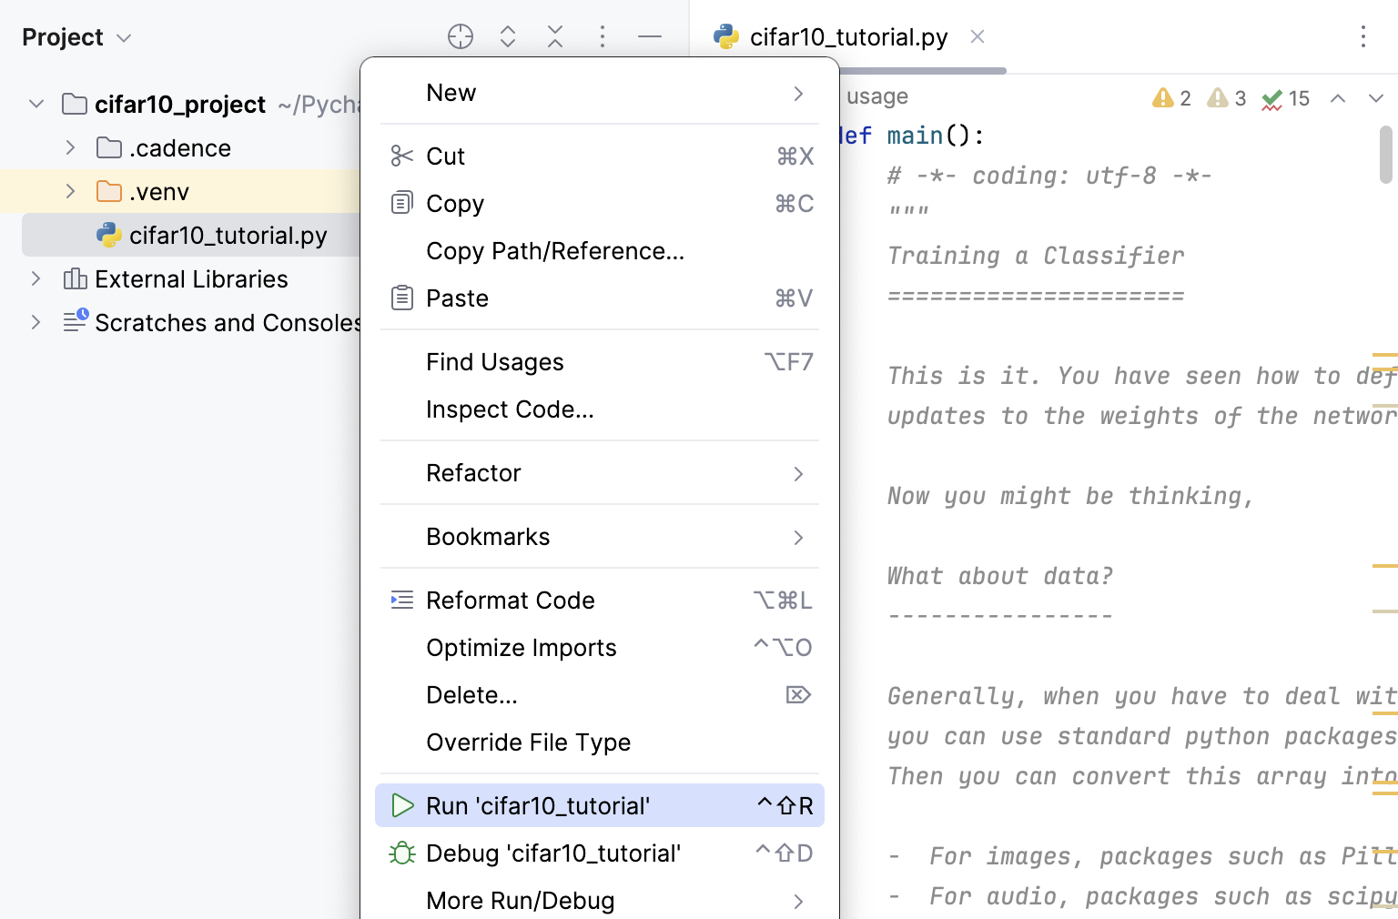Screen dimensions: 1398x919
Task: Expand the .venv folder
Action: point(71,191)
